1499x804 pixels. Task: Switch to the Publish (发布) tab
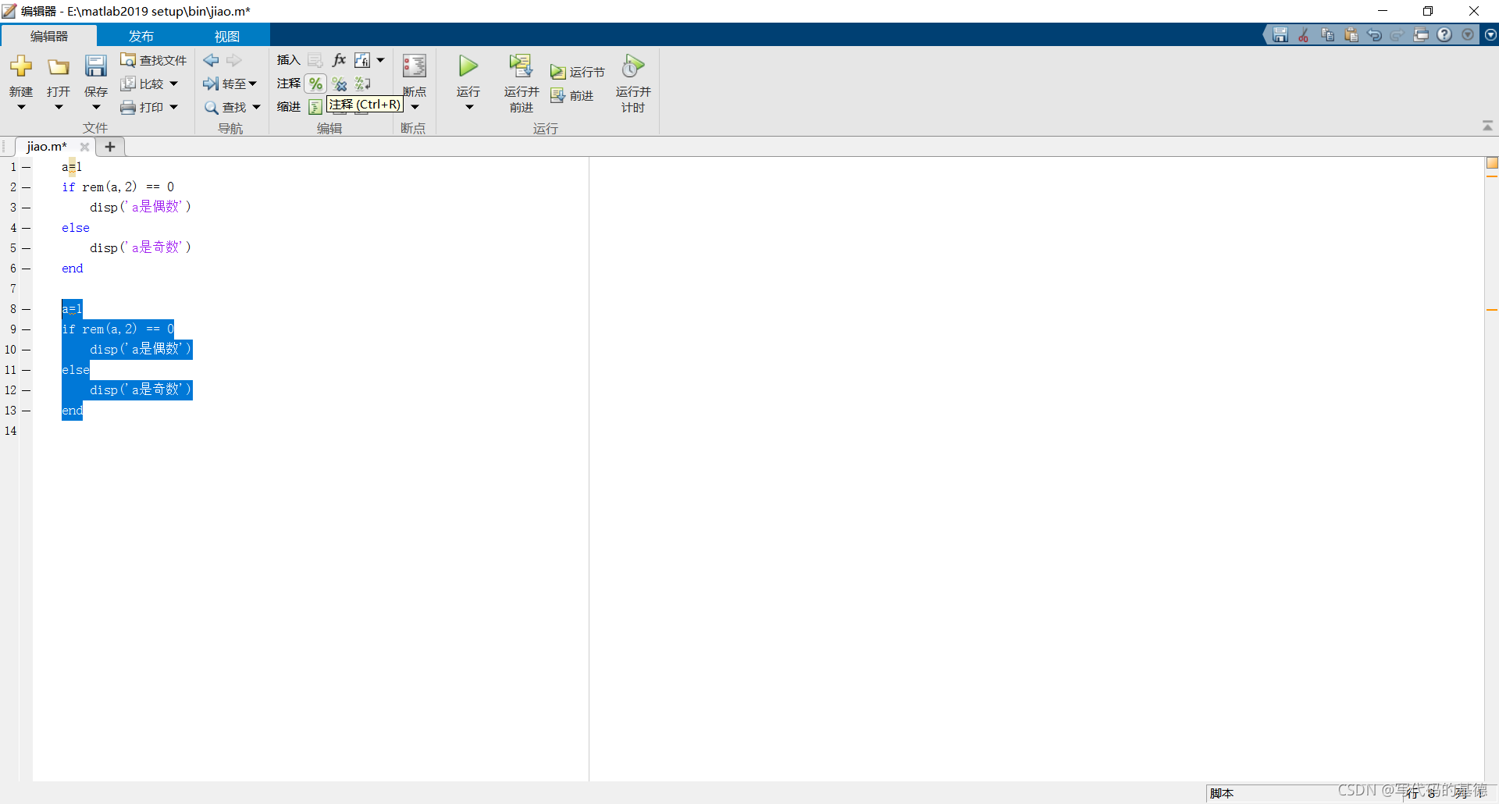[x=141, y=36]
